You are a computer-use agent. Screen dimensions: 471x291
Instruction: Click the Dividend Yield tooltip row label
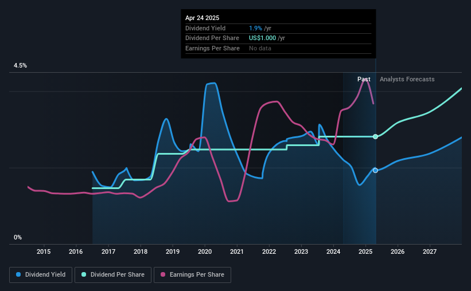[205, 28]
